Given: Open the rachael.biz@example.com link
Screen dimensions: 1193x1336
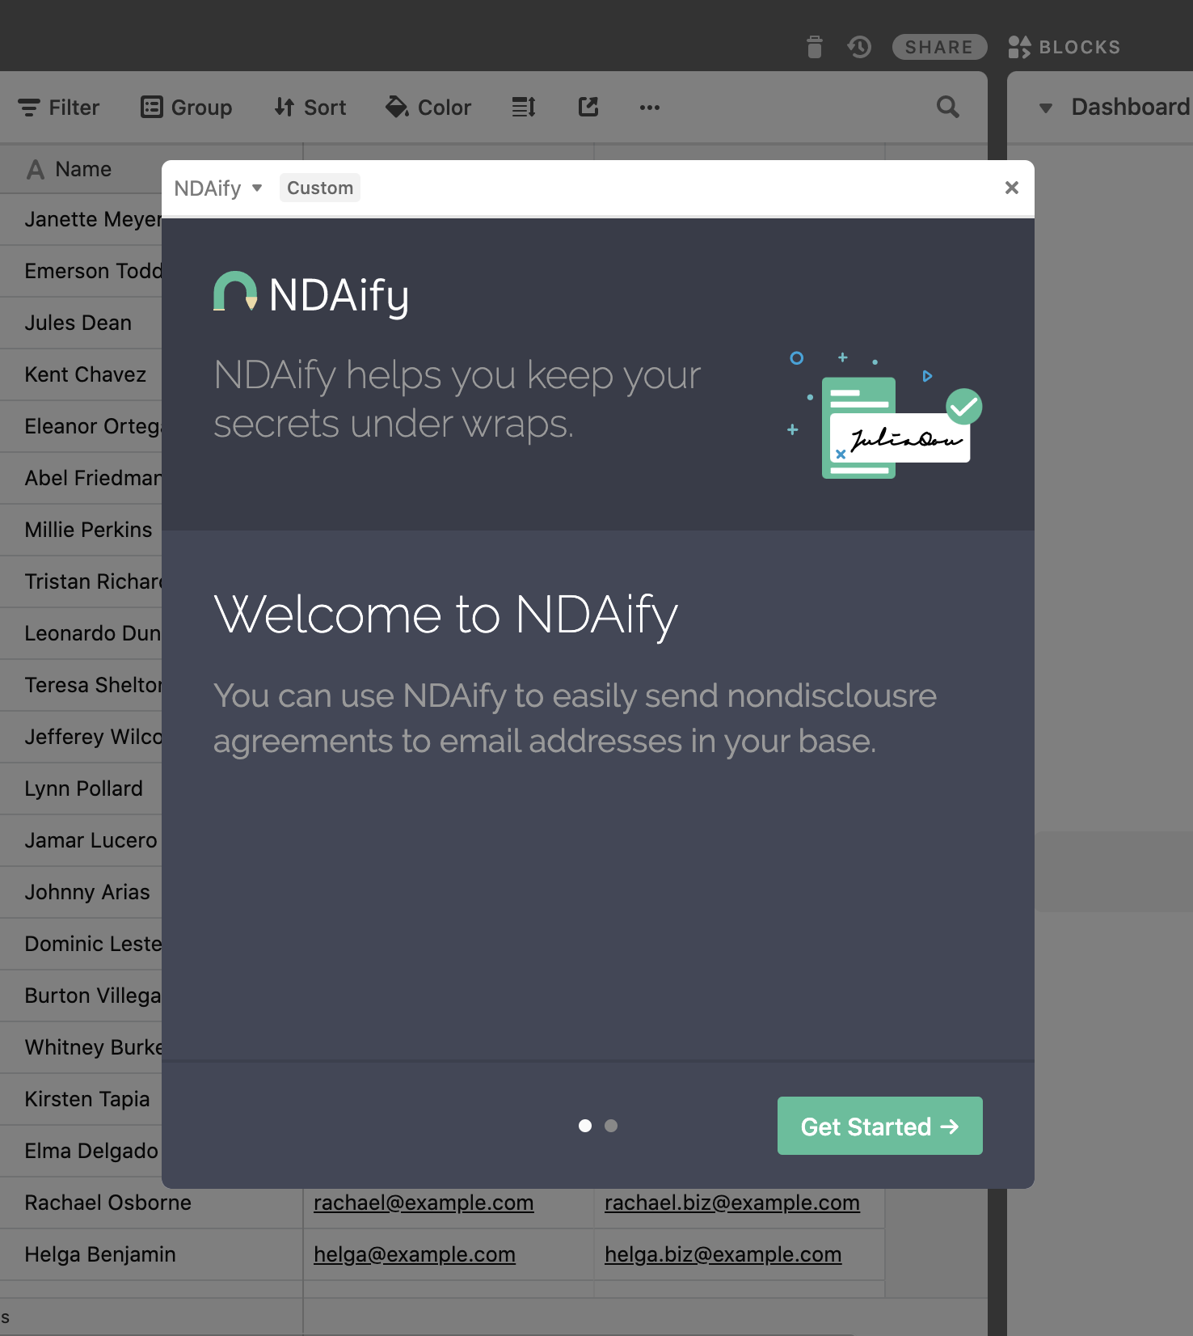Looking at the screenshot, I should pos(732,1203).
